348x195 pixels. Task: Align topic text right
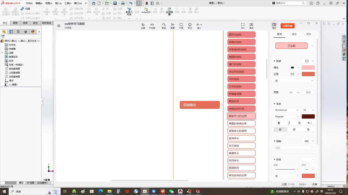click(x=308, y=130)
